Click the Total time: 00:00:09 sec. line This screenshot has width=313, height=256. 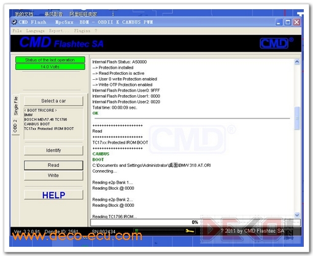(115, 107)
